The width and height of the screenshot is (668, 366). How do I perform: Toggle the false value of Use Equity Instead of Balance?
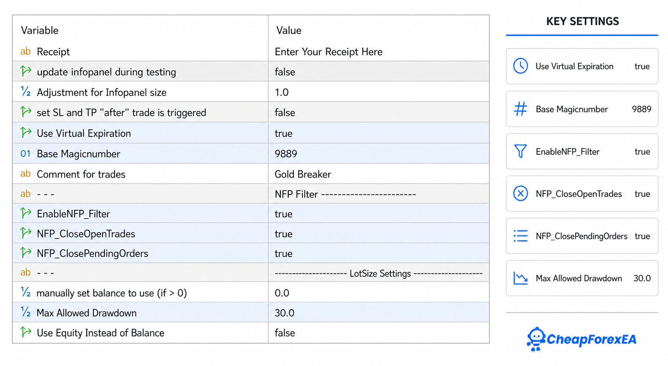[x=285, y=333]
